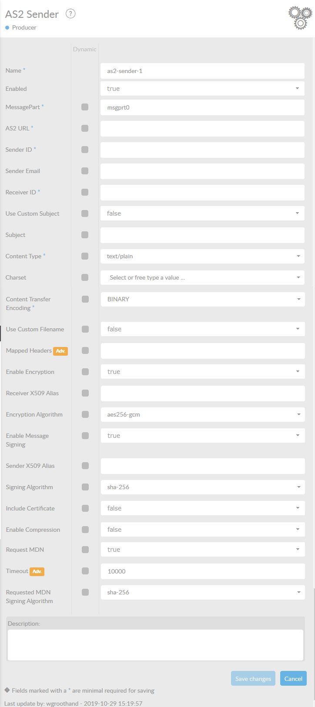Click the Name input field
This screenshot has width=315, height=707.
click(202, 71)
